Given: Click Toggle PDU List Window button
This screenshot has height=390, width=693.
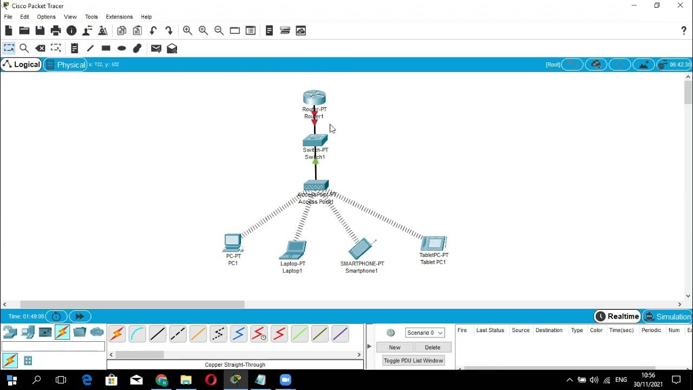Looking at the screenshot, I should pos(414,361).
